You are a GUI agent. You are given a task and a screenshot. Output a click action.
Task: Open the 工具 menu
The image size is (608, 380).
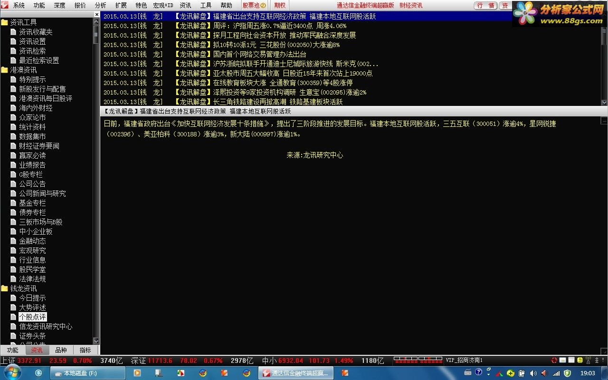(206, 6)
